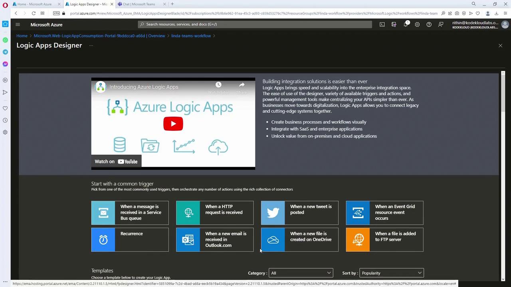
Task: Select When a new tweet is posted trigger
Action: click(299, 213)
